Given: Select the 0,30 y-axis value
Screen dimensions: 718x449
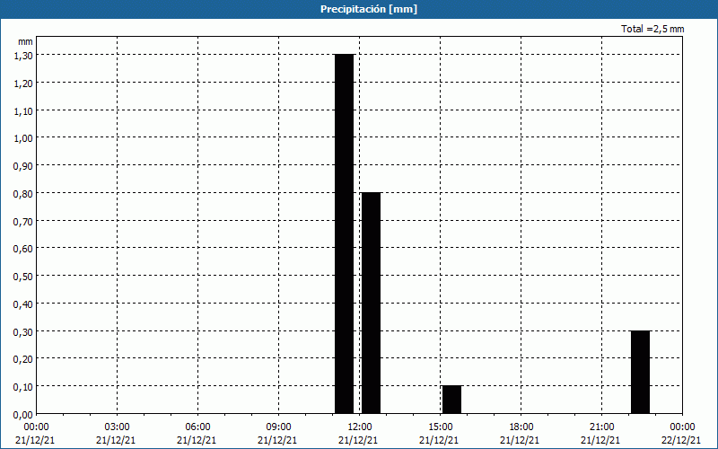Looking at the screenshot, I should pos(23,331).
